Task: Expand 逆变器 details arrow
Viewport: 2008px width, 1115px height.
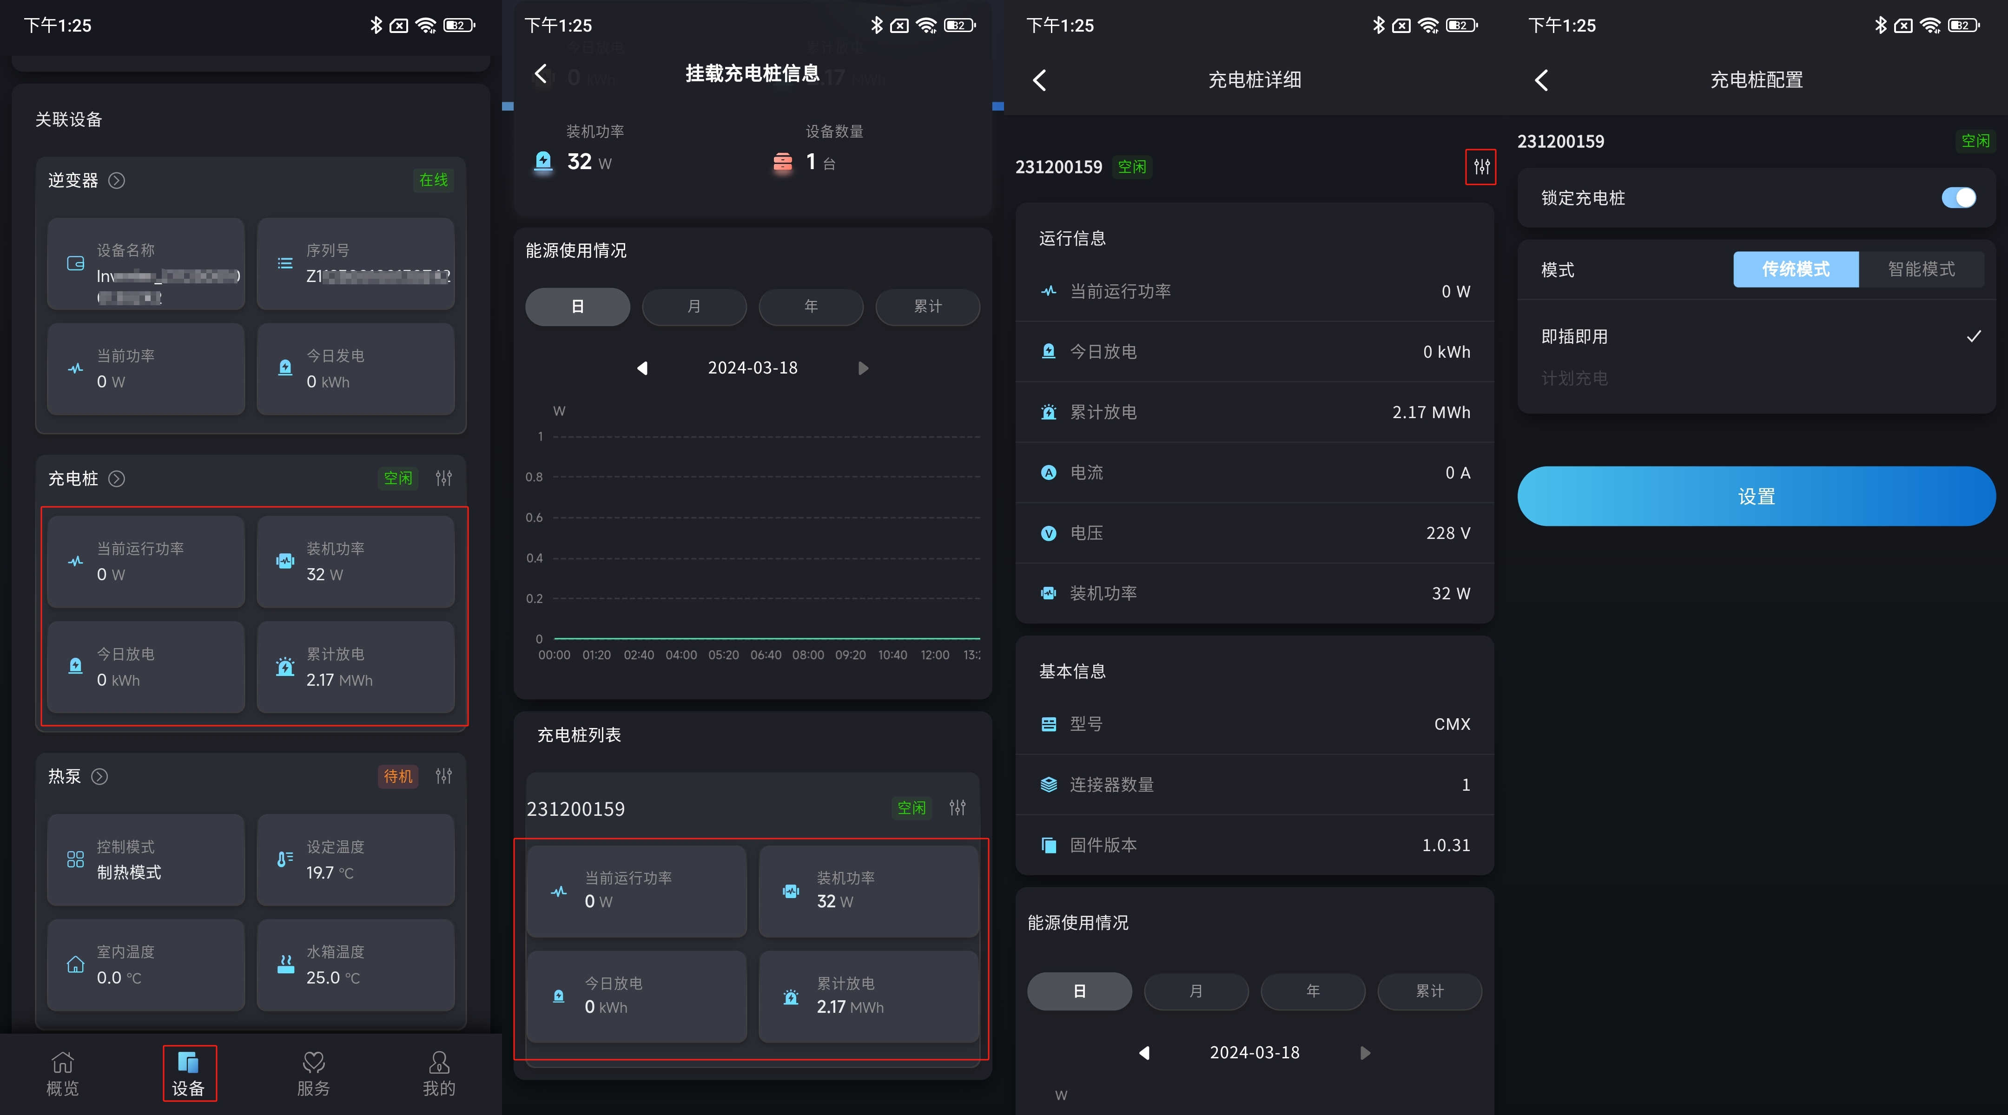Action: click(117, 180)
